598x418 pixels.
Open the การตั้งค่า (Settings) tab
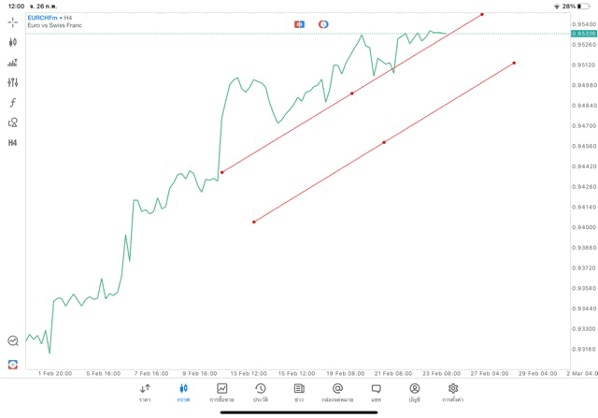coord(453,392)
